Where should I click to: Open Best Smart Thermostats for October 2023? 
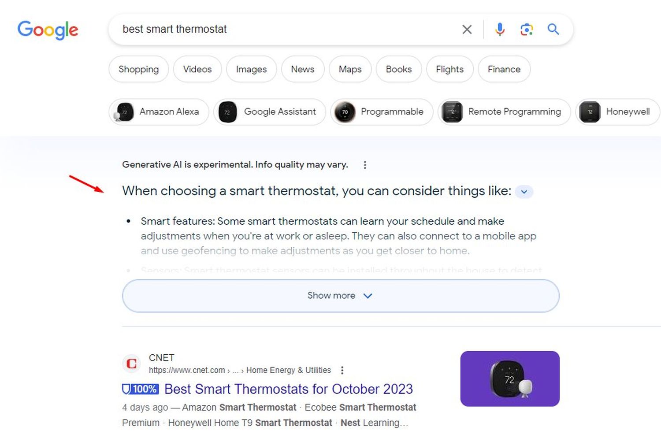[x=288, y=389]
